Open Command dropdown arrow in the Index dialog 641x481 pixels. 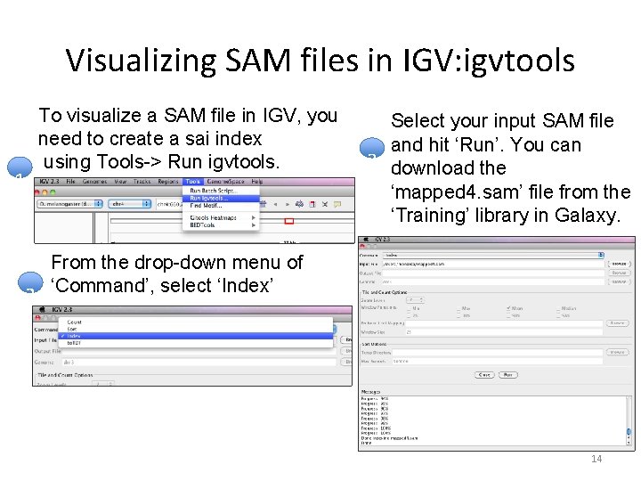click(601, 255)
